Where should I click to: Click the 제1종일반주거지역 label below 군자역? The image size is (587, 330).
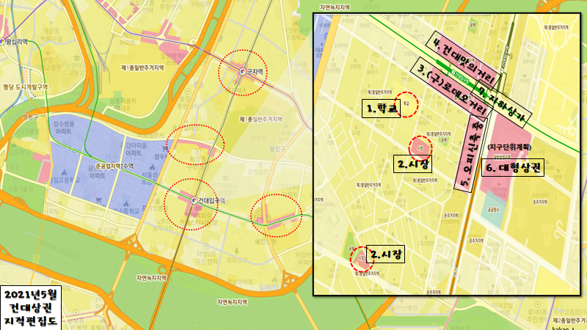coord(261,120)
